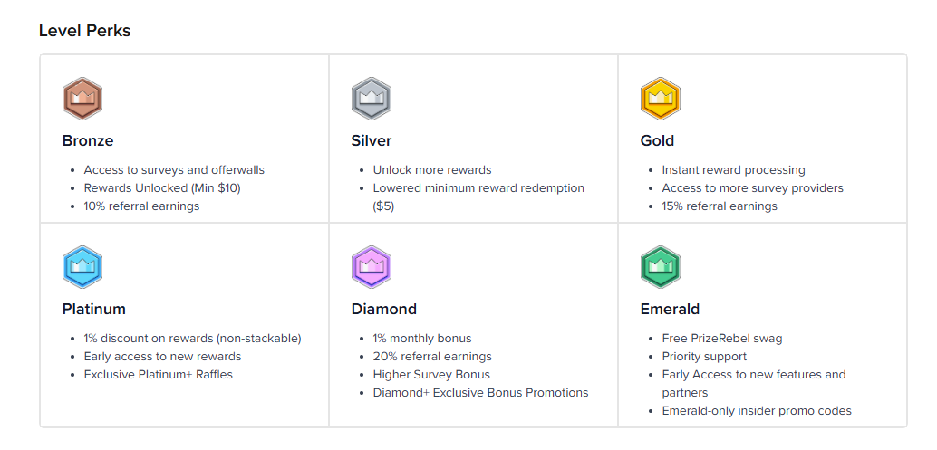937x450 pixels.
Task: Select the Bronze level heading
Action: pos(88,140)
